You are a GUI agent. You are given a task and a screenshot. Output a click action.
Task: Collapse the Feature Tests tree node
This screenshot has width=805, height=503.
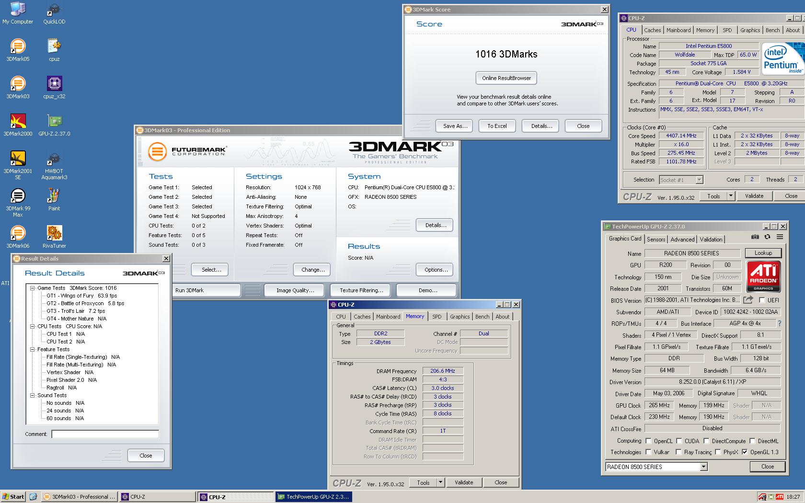[x=33, y=349]
